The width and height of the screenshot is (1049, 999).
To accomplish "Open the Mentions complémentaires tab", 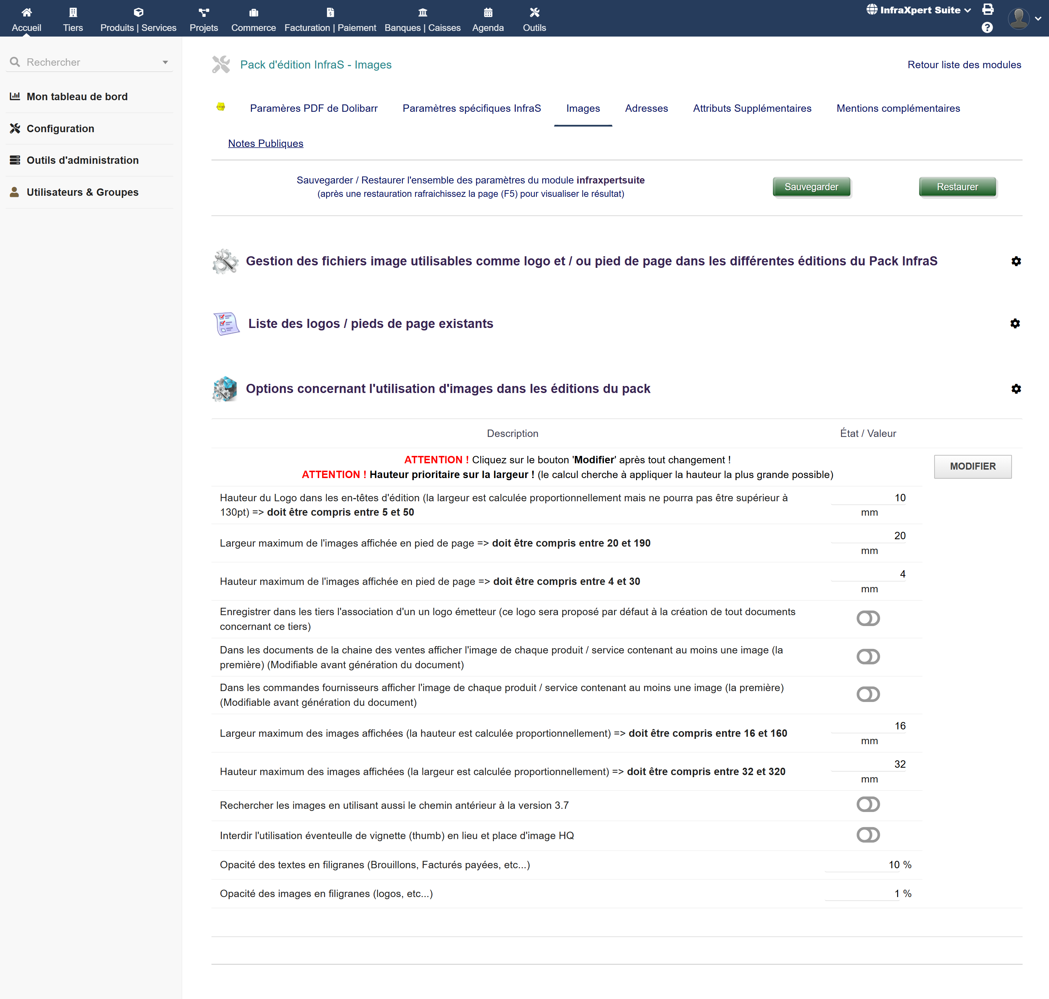I will click(898, 108).
